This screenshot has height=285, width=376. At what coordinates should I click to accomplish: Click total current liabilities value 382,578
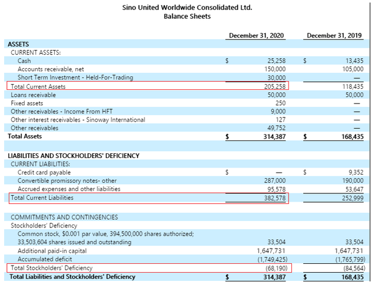(275, 198)
